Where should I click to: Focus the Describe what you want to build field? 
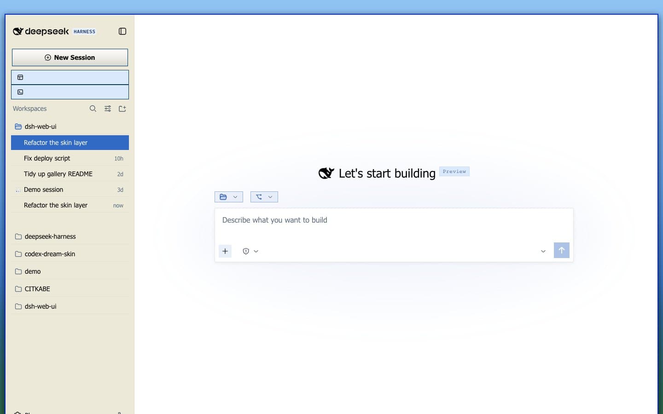coord(394,220)
